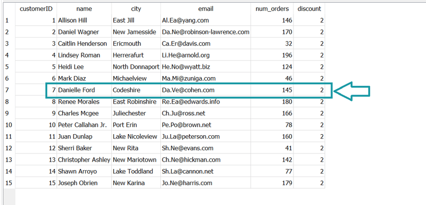The width and height of the screenshot is (426, 205).
Task: Click the city column header
Action: point(136,9)
